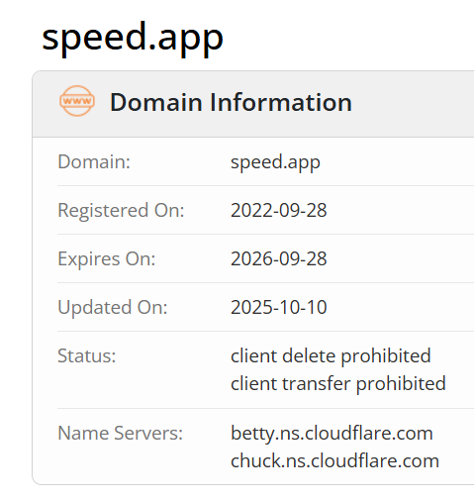The height and width of the screenshot is (500, 474).
Task: Click betty.ns.cloudflare.com name server
Action: point(332,434)
